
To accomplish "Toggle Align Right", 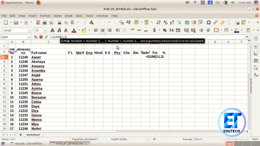I will pyautogui.click(x=109, y=30).
